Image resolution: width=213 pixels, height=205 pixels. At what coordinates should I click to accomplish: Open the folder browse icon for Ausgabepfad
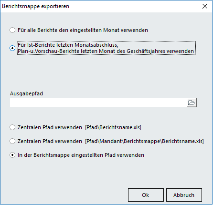pyautogui.click(x=192, y=102)
